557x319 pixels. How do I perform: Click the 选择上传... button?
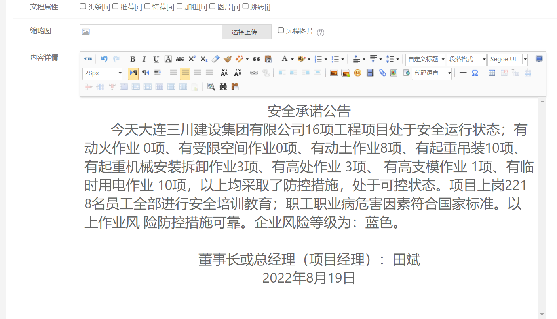tap(247, 32)
